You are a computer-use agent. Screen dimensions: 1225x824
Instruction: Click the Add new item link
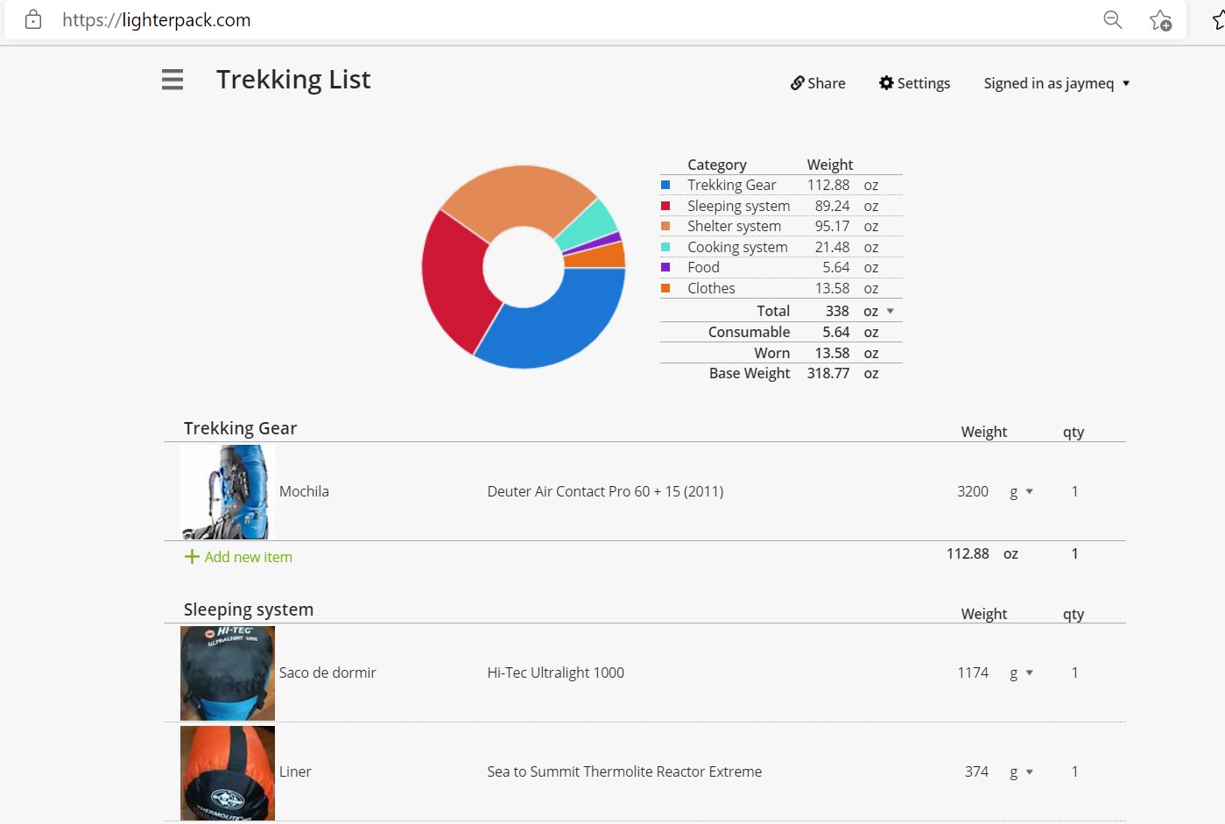248,557
